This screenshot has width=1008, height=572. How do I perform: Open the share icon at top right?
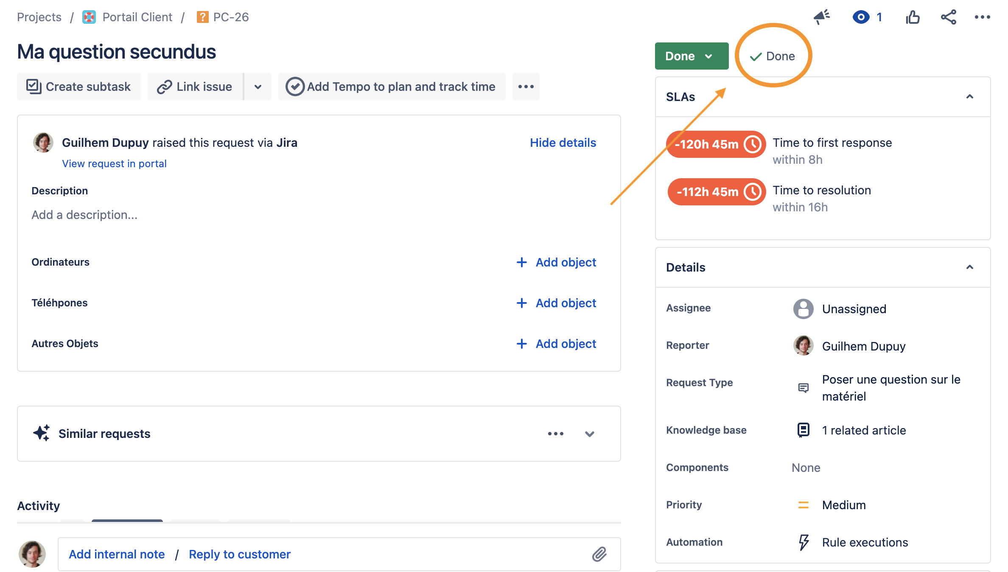(949, 17)
